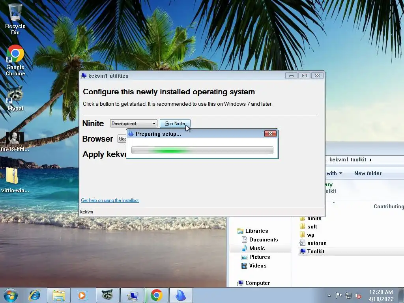Click the Preparing setup dialog icon
Viewport: 404px width, 303px height.
(131, 133)
